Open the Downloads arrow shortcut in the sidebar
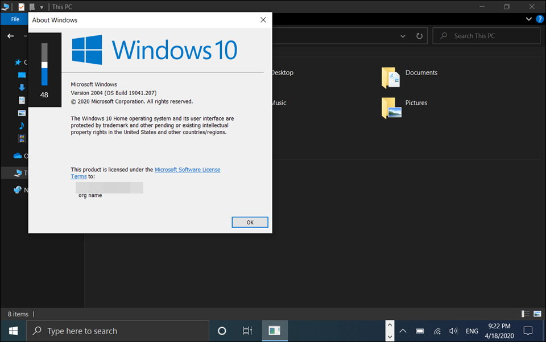The height and width of the screenshot is (342, 546). 22,88
